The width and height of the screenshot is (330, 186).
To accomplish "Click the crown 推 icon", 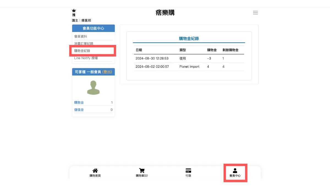I will coord(74,13).
